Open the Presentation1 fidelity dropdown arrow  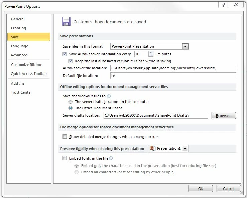pos(185,149)
